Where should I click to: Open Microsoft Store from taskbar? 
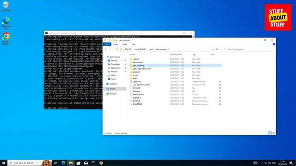click(x=78, y=163)
